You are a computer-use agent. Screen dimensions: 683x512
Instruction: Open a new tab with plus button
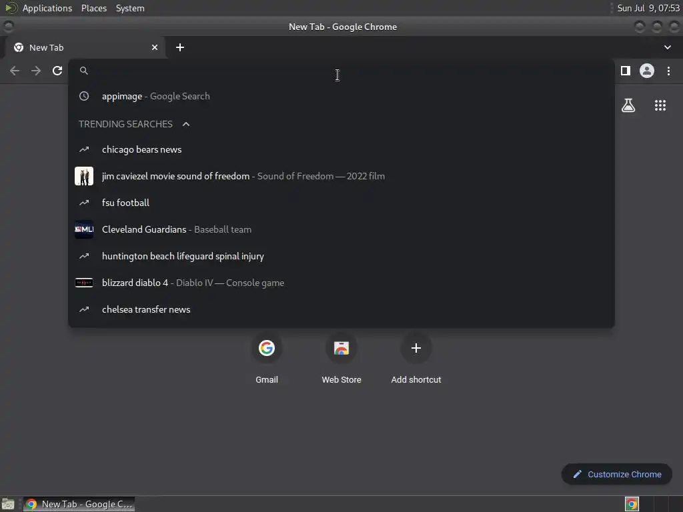tap(180, 47)
